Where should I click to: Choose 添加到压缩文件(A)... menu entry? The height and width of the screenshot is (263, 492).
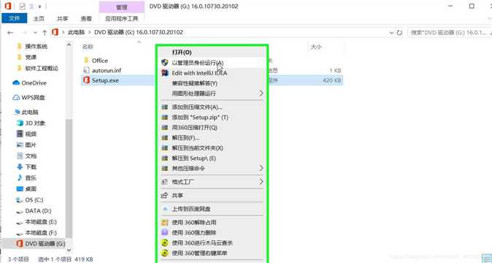coord(212,107)
